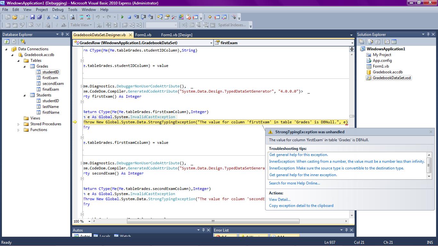Image resolution: width=438 pixels, height=246 pixels.
Task: Refresh the Database Explorer
Action: click(7, 41)
